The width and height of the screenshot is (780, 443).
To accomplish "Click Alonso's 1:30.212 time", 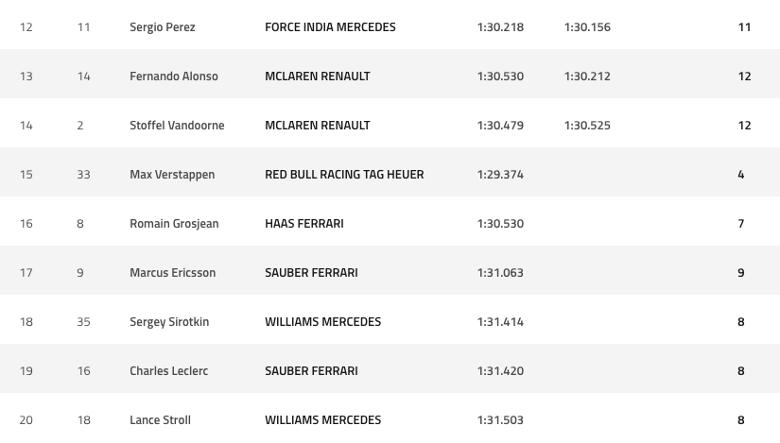I will click(587, 77).
